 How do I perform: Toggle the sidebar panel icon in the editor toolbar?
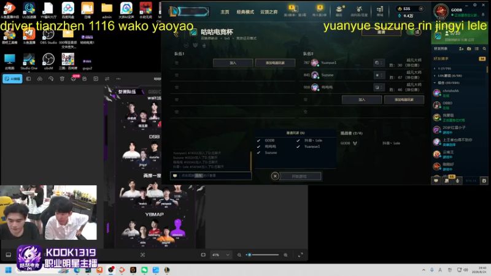click(28, 79)
